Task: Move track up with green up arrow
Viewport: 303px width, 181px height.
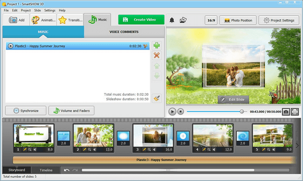Action: tap(157, 66)
